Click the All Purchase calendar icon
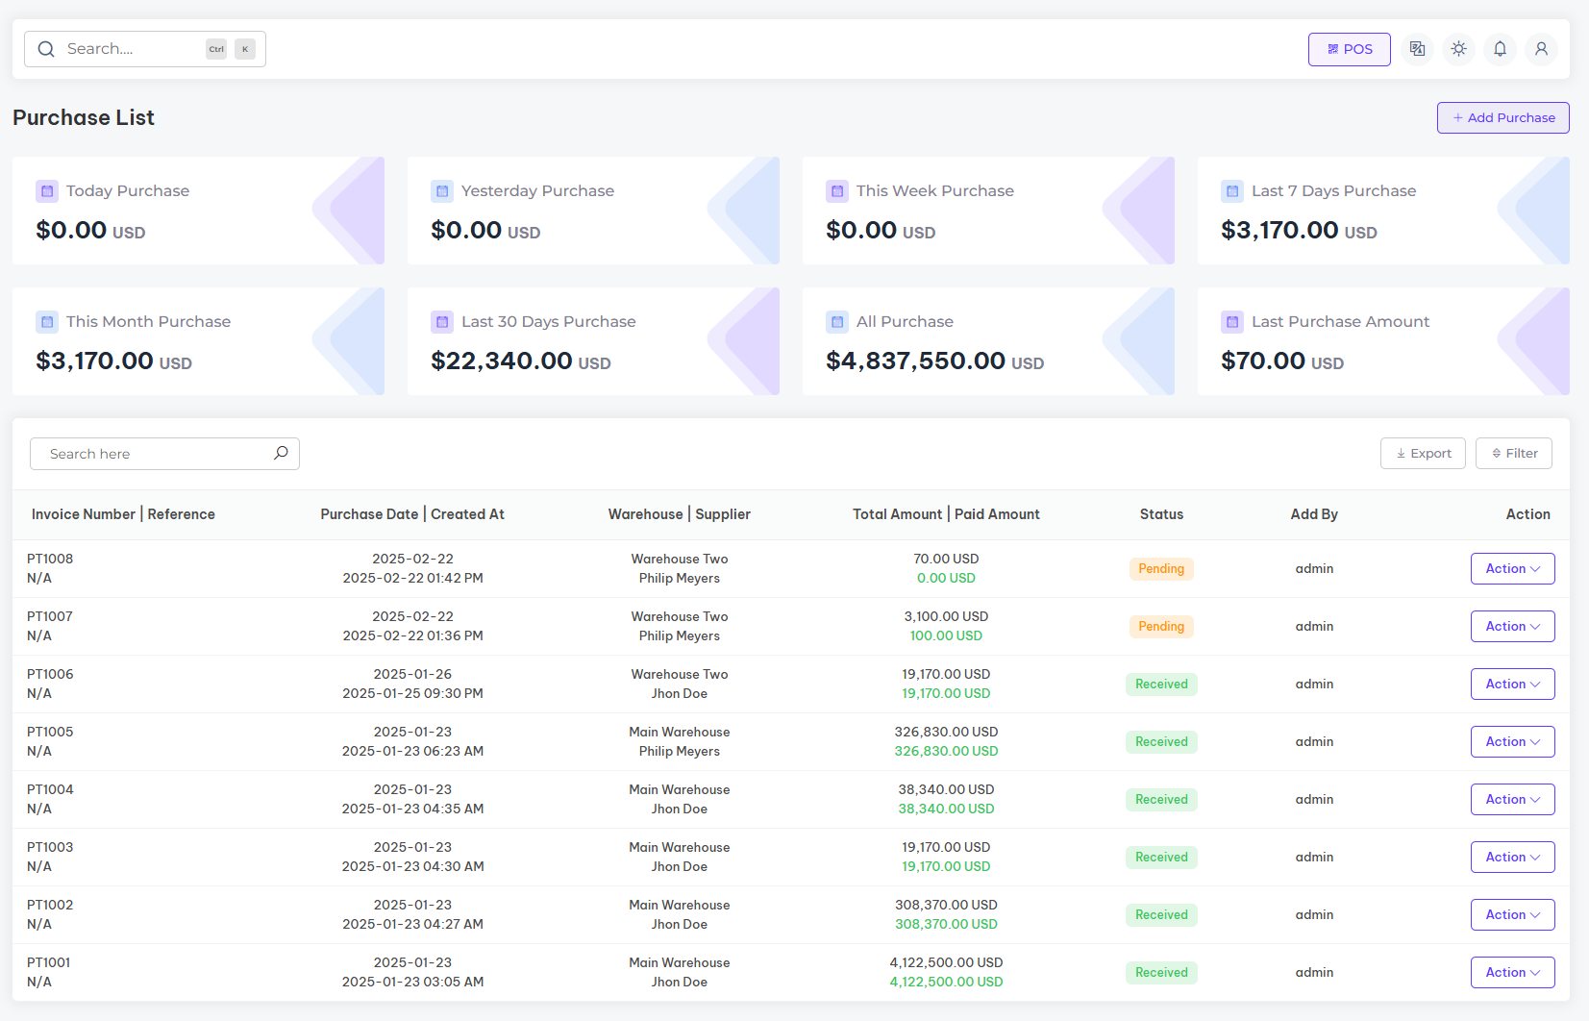Screen dimensions: 1589x1021 (837, 322)
